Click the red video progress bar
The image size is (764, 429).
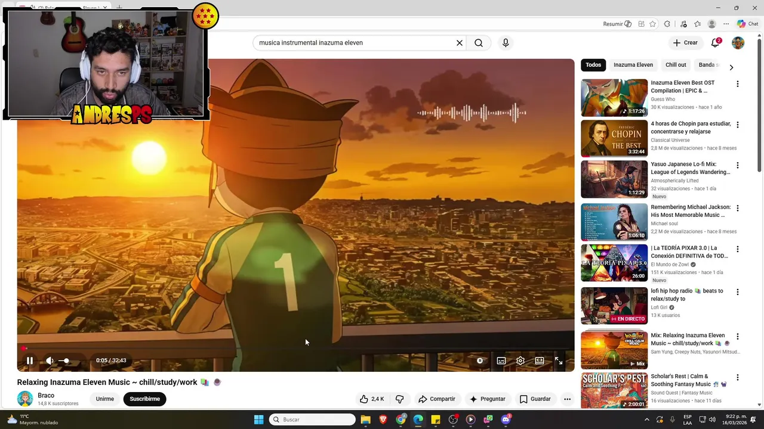pos(295,349)
